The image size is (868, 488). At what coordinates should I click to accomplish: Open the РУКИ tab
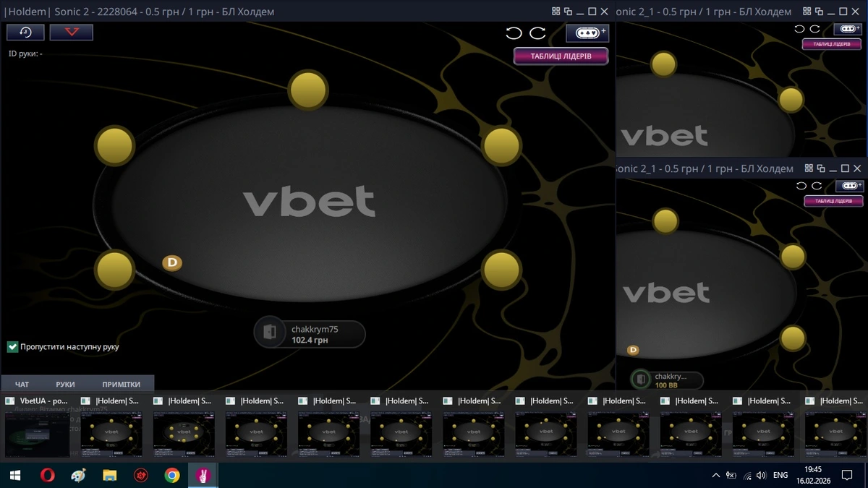[65, 384]
